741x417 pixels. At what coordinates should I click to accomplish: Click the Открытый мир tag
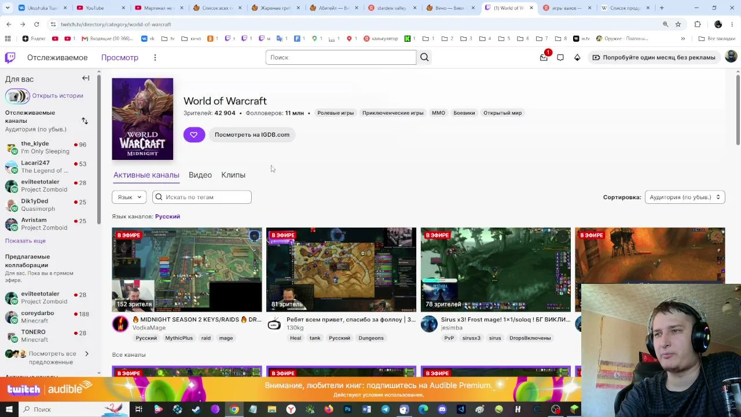click(502, 113)
